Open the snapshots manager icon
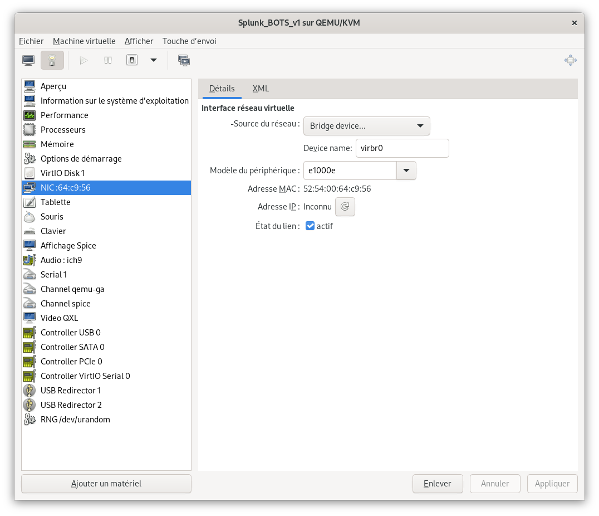The image size is (599, 516). 184,60
